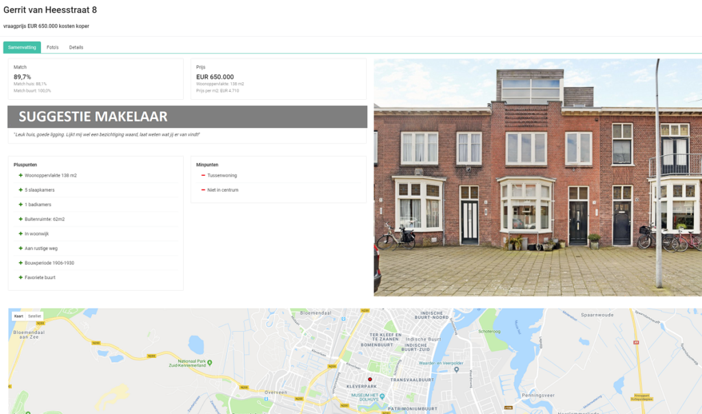Click the green plus beside Favoriete buurt
702x414 pixels.
[x=21, y=278]
